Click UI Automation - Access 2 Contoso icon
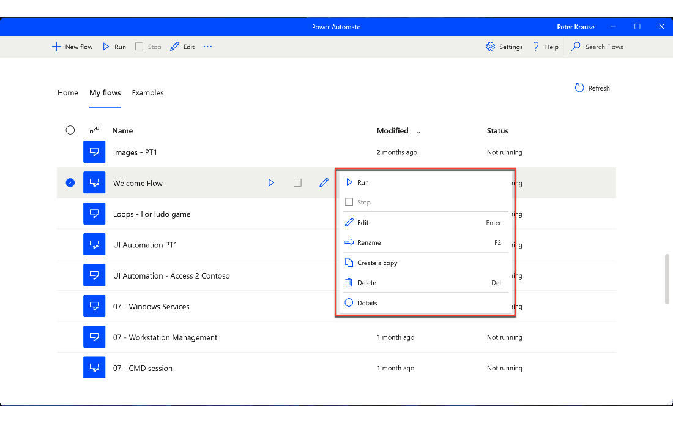Screen dimensions: 673x423 [x=94, y=275]
